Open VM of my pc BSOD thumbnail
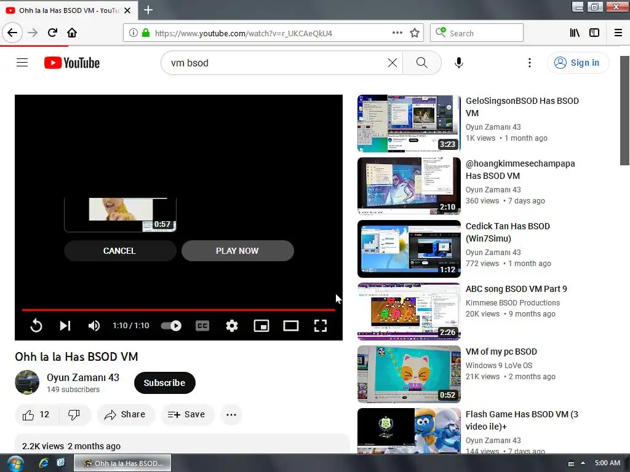This screenshot has height=472, width=630. pos(409,374)
